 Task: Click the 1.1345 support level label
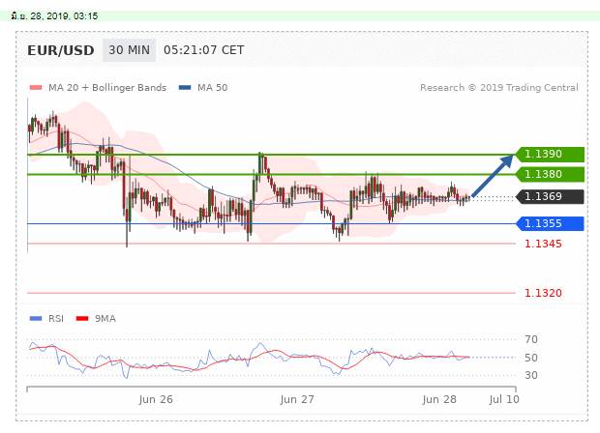point(543,244)
